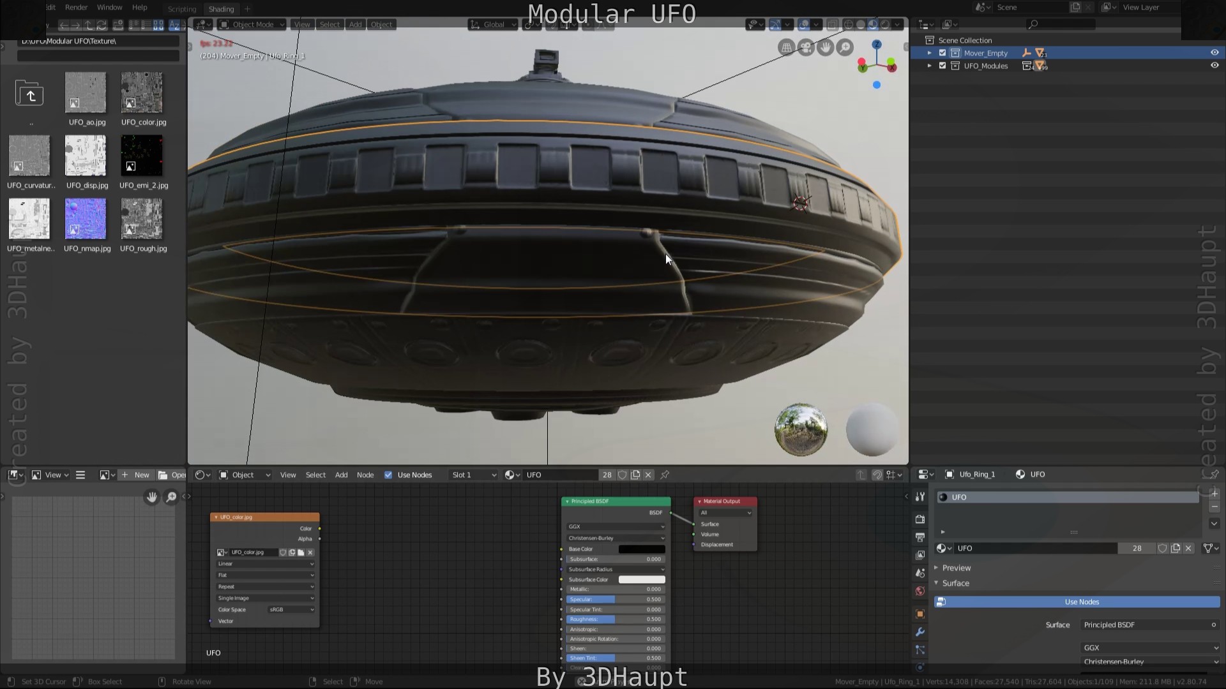
Task: Select the UFO_color.jpg texture thumbnail
Action: coord(142,93)
